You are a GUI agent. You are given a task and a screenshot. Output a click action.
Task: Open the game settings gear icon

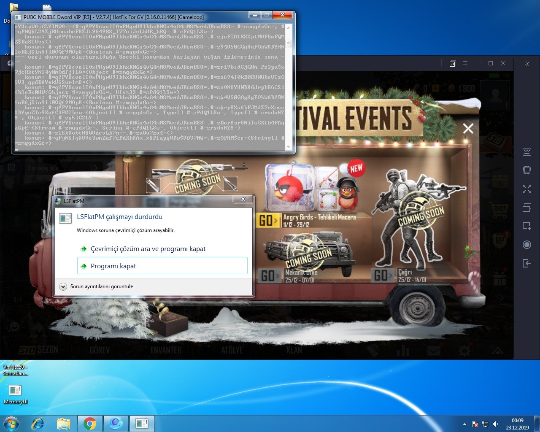coord(465,350)
